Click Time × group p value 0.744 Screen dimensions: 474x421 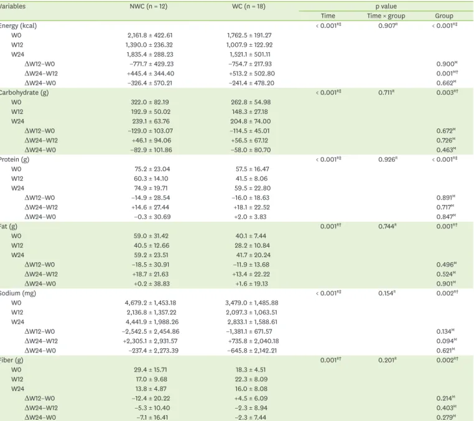point(388,227)
